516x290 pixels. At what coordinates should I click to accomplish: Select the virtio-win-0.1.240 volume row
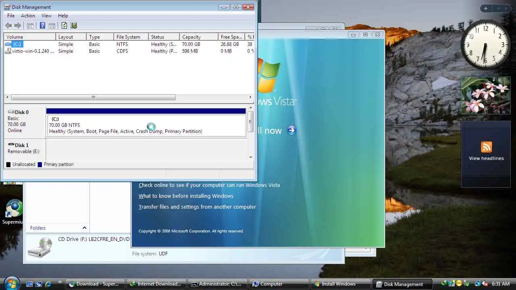coord(129,51)
